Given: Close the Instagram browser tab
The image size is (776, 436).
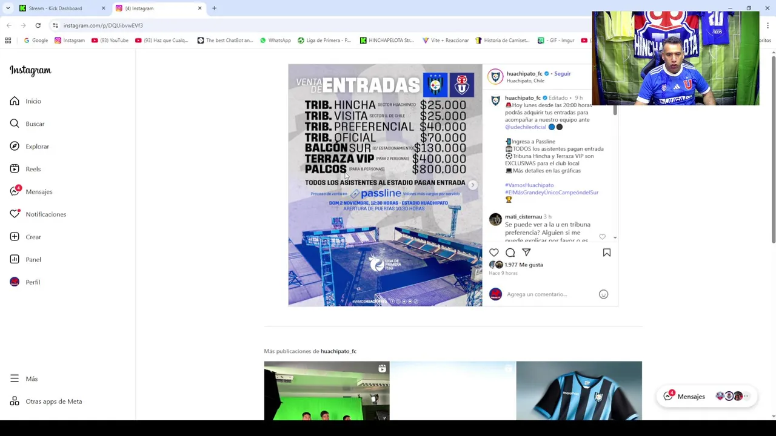Looking at the screenshot, I should tap(199, 8).
